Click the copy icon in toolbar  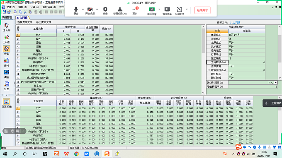[20, 12]
